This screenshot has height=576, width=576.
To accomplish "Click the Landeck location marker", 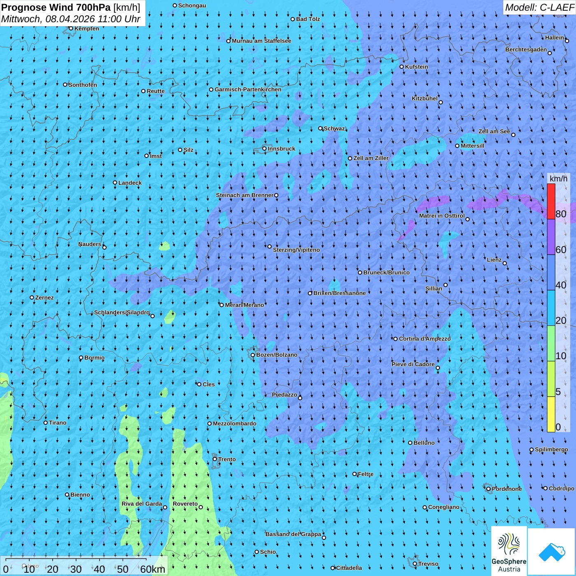I will (x=115, y=183).
